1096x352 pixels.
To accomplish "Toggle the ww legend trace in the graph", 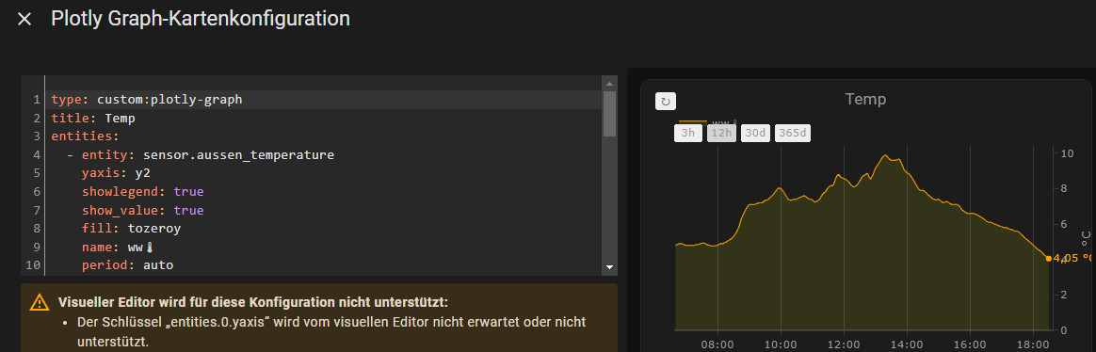I will point(707,121).
